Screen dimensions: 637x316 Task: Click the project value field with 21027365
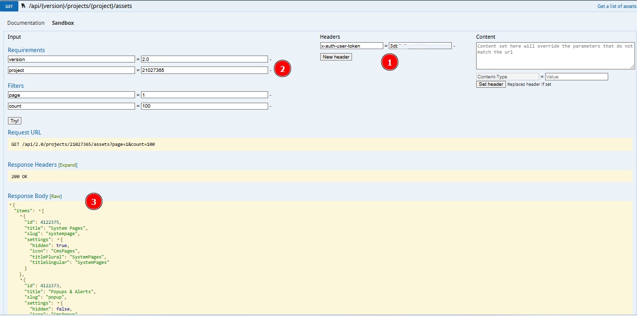pyautogui.click(x=205, y=70)
